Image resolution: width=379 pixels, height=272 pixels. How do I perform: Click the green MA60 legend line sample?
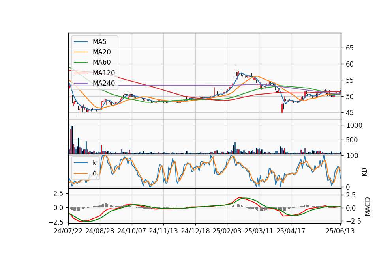pos(81,63)
